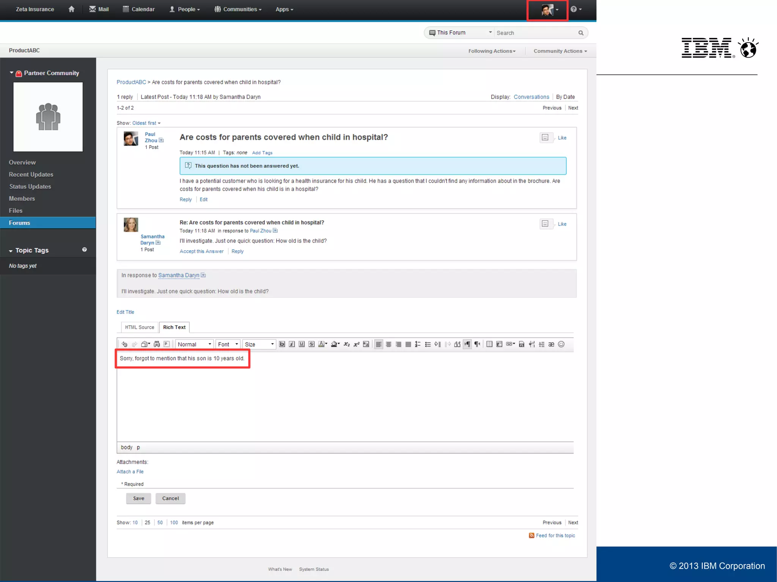Insert a smiley emoticon

click(x=561, y=344)
